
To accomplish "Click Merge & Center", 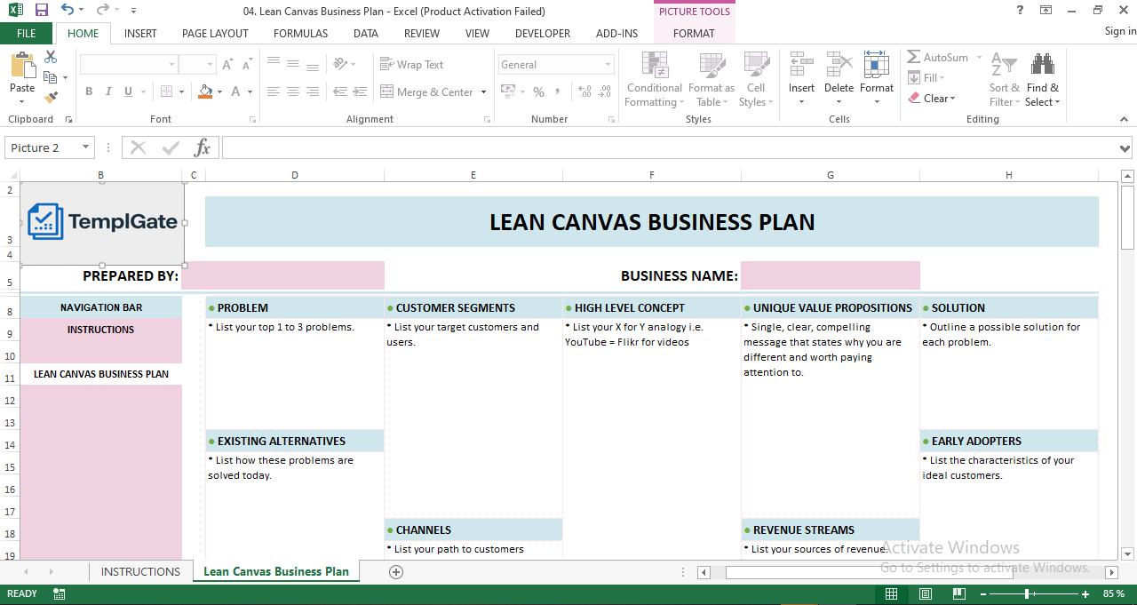I will [x=426, y=92].
